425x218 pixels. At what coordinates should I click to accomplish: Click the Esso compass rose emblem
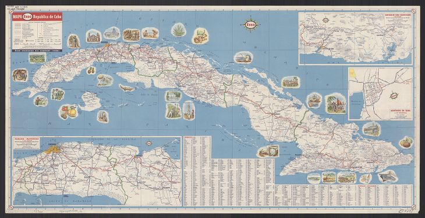tap(250, 24)
